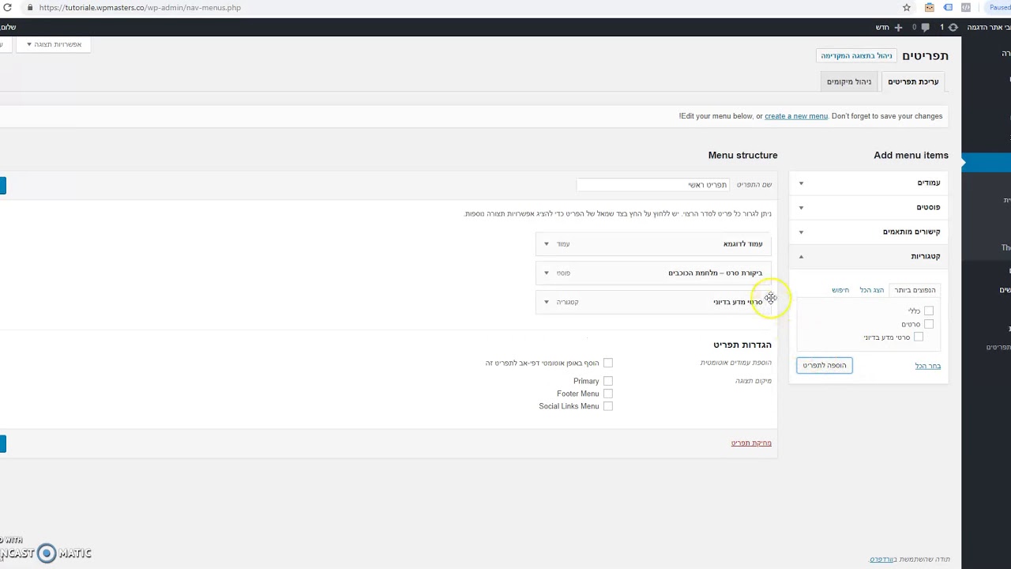Image resolution: width=1011 pixels, height=569 pixels.
Task: Expand ביקורת סרט menu item arrow
Action: 546,273
